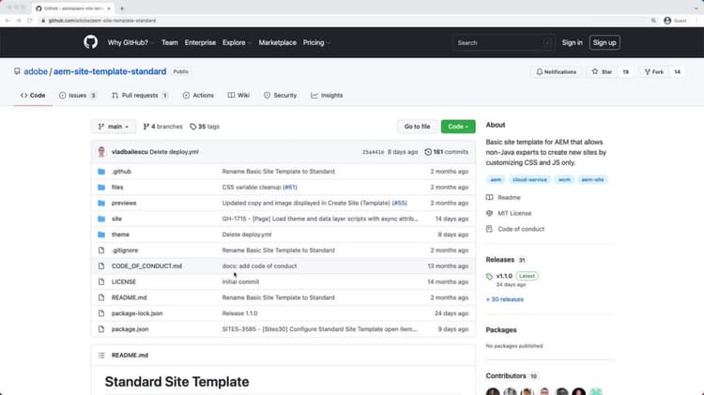This screenshot has height=395, width=704.
Task: View the 35 tags link
Action: 205,127
